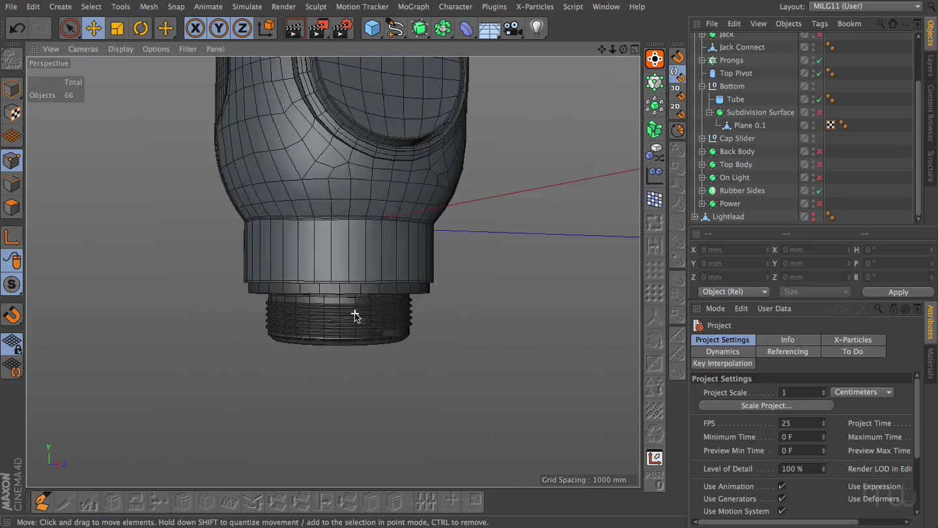Image resolution: width=938 pixels, height=528 pixels.
Task: Click the Scale Project button
Action: tap(766, 405)
